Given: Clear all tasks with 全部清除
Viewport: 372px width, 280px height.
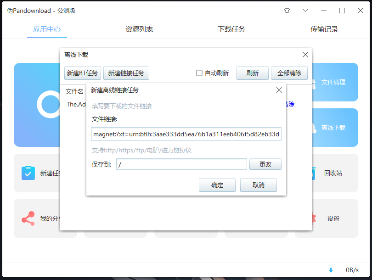Looking at the screenshot, I should pyautogui.click(x=289, y=73).
